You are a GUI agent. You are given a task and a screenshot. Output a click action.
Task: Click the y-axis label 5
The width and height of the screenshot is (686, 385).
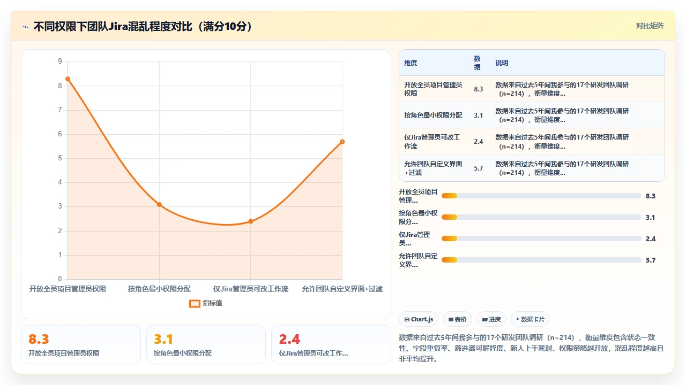[x=60, y=158]
